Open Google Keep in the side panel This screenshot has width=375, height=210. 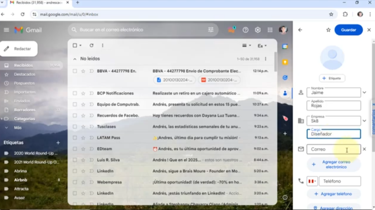click(x=285, y=62)
